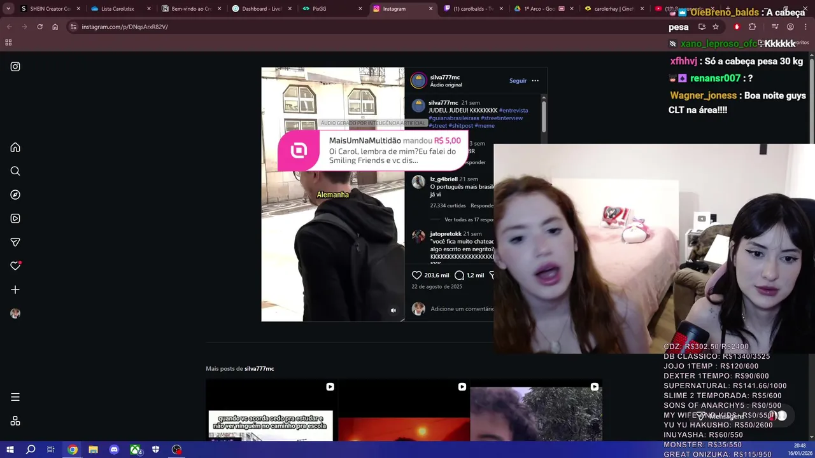Go to Instagram Home feed icon

coord(15,148)
